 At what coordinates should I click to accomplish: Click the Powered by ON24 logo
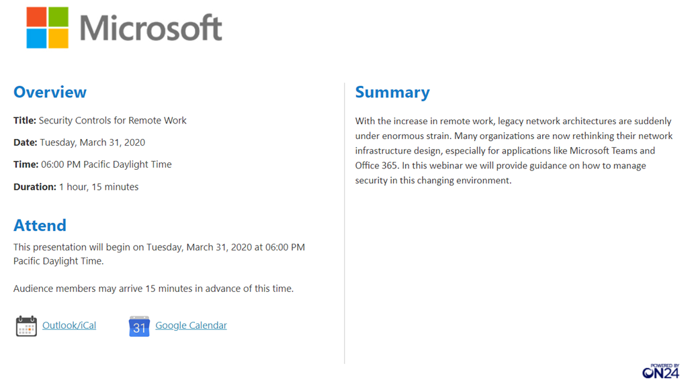(x=660, y=371)
